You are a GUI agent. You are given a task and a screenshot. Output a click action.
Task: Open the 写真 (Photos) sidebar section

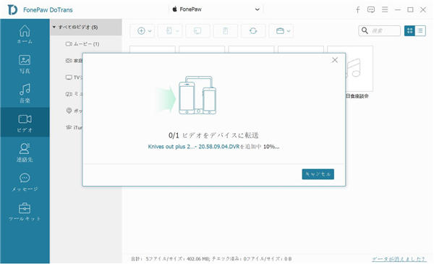click(x=25, y=64)
